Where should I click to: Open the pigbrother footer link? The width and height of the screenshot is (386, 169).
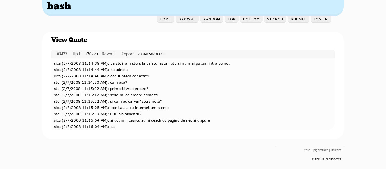point(321,150)
